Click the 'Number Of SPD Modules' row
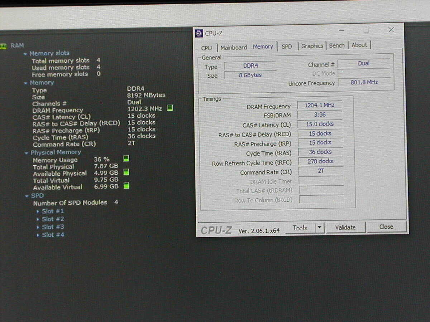430x322 pixels. [76, 203]
